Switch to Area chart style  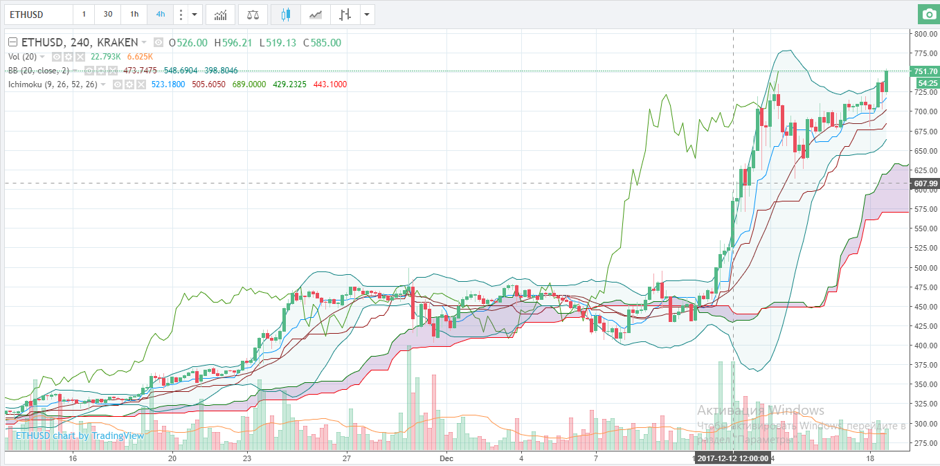315,14
